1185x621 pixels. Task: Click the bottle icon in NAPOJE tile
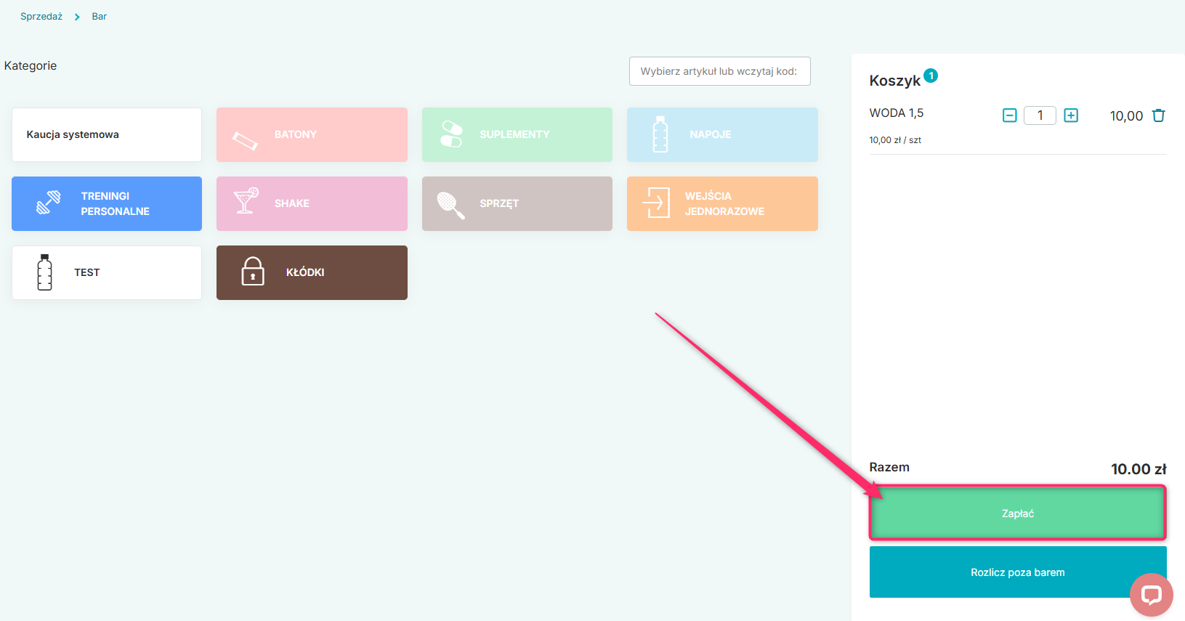[660, 134]
